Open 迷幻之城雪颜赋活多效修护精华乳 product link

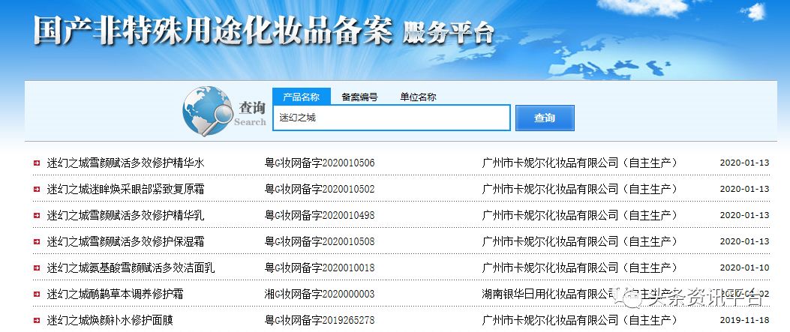point(125,215)
